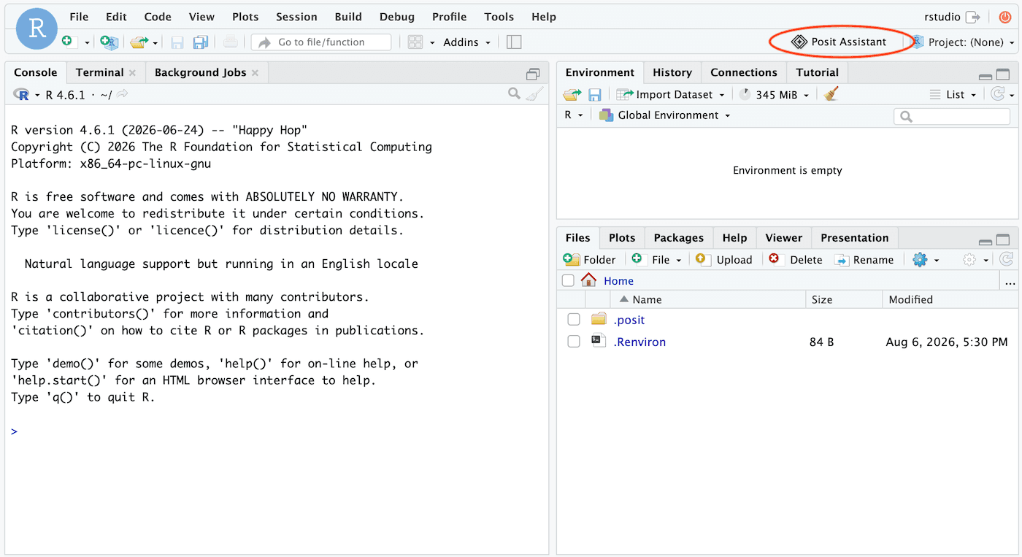This screenshot has width=1022, height=557.
Task: Find in console magnifier icon
Action: [515, 93]
